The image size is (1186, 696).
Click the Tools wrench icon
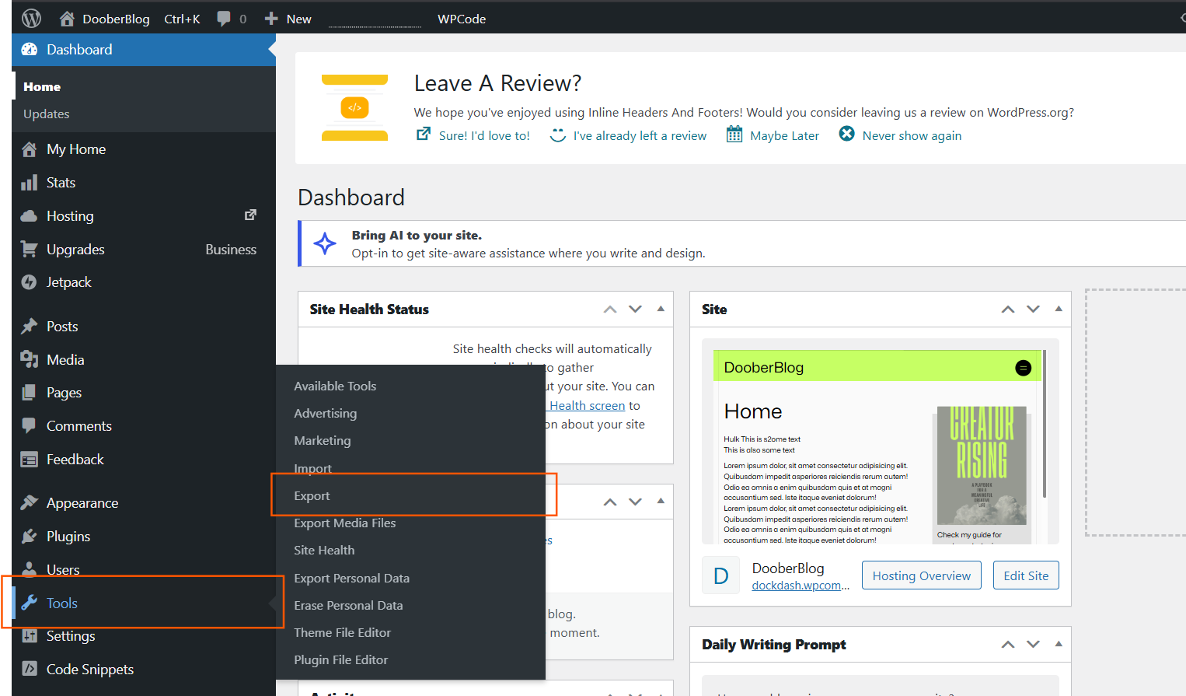(30, 603)
